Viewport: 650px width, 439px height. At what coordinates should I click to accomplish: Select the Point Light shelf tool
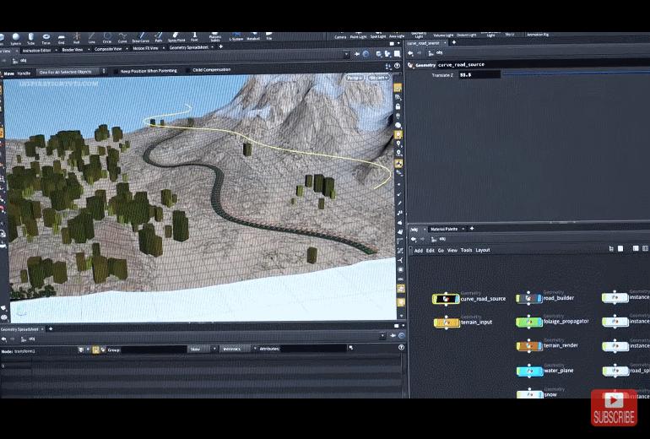point(359,36)
